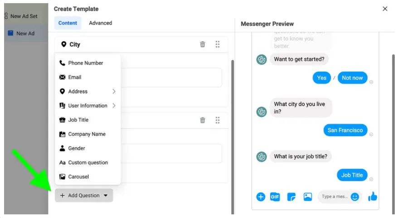This screenshot has height=218, width=398.
Task: Select Phone Number from the question menu
Action: coord(85,63)
